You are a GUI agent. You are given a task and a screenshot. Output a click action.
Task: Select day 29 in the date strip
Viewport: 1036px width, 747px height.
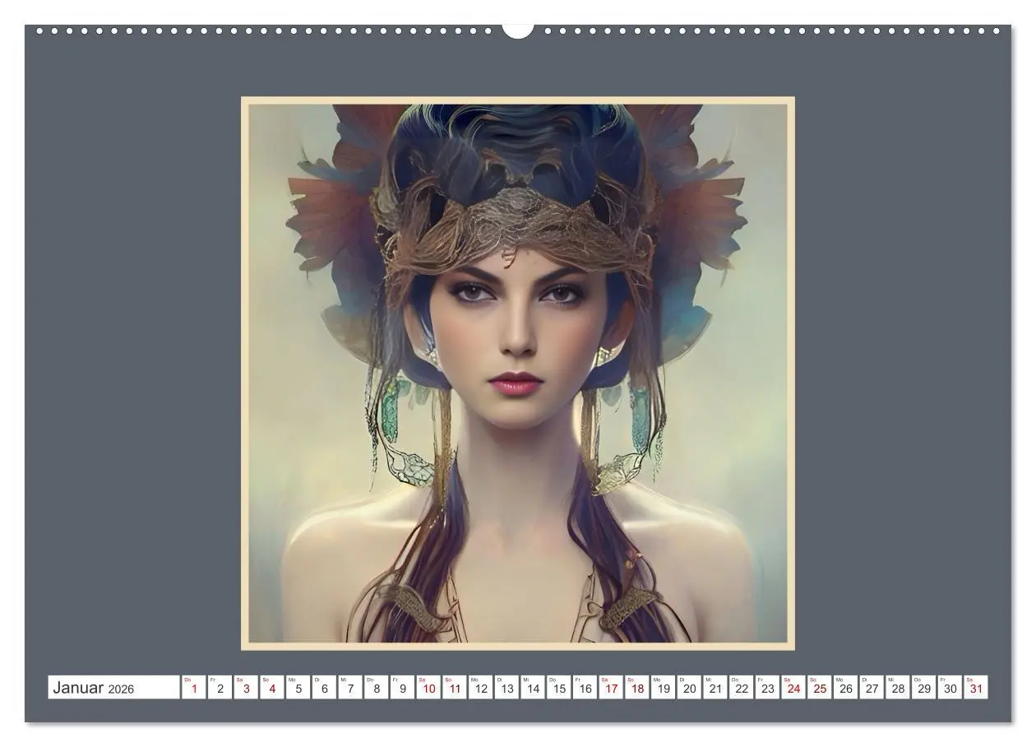(x=923, y=688)
